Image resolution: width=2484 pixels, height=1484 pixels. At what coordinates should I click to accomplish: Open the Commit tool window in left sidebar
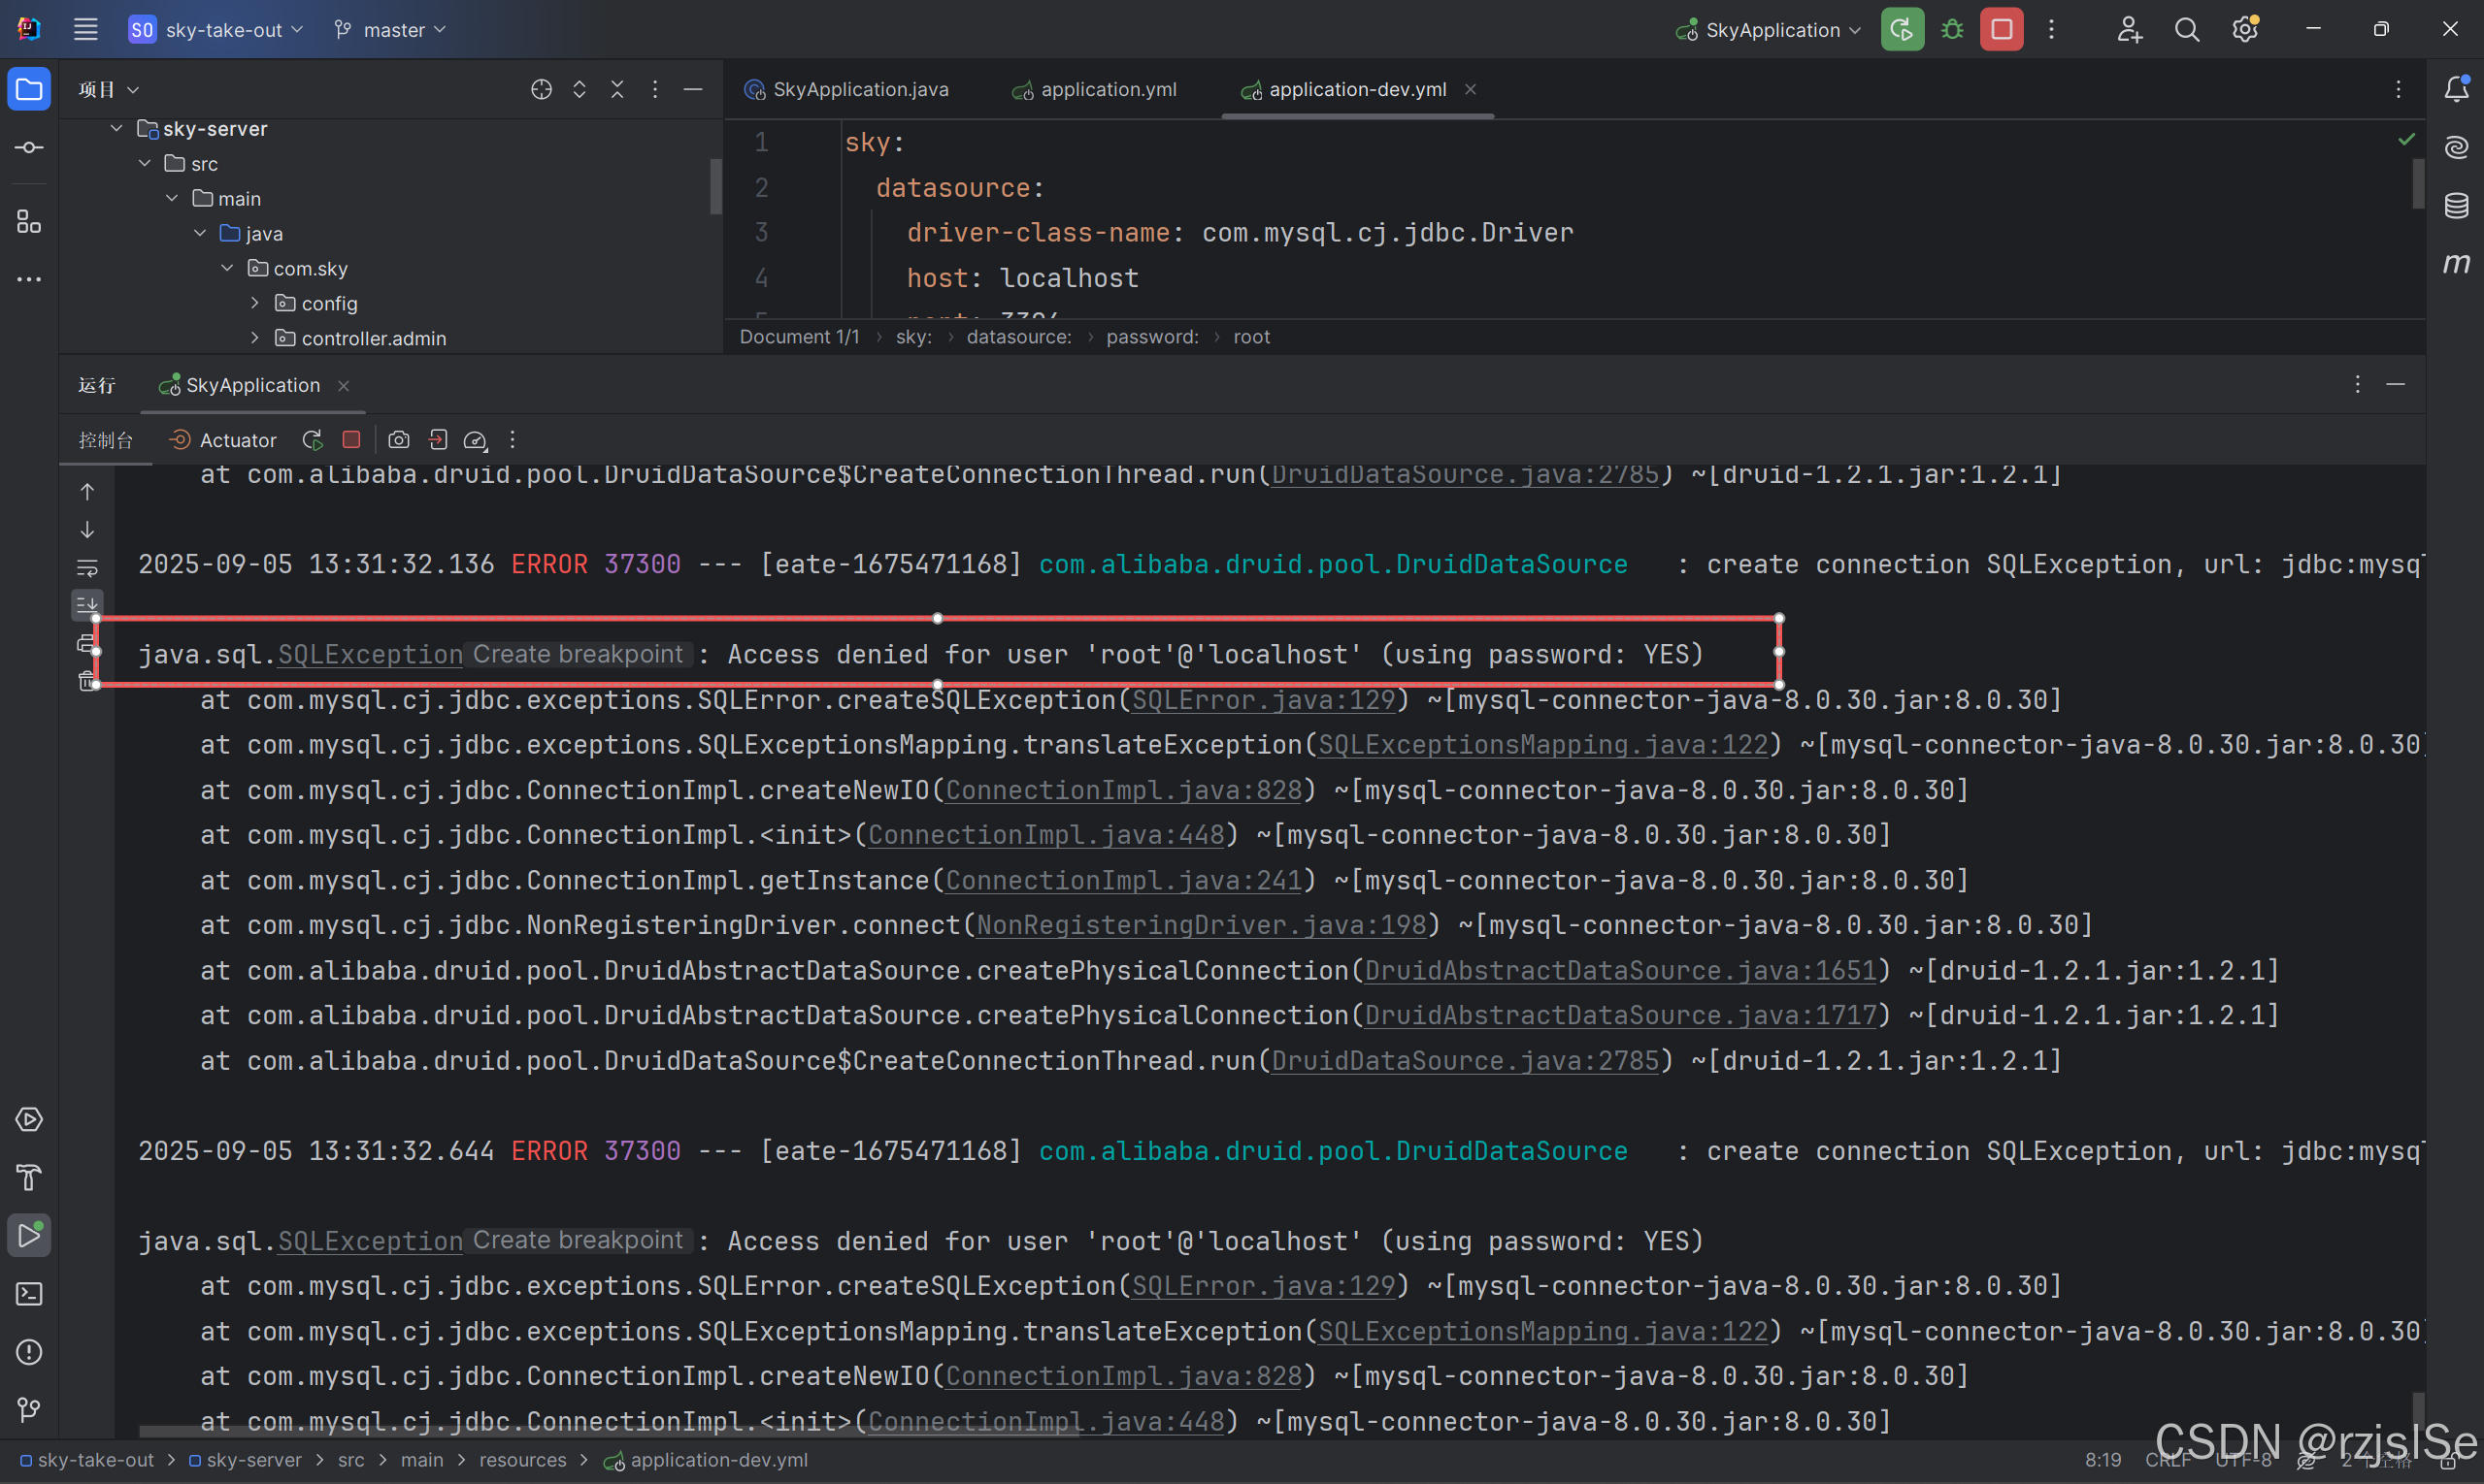point(29,146)
